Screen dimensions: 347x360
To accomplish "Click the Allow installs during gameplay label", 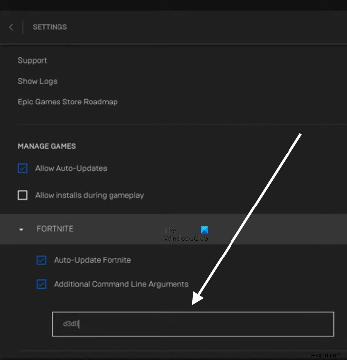I will [x=89, y=195].
